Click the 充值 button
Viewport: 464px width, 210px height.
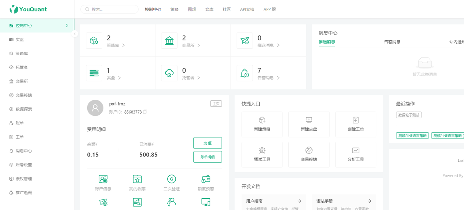coord(207,143)
